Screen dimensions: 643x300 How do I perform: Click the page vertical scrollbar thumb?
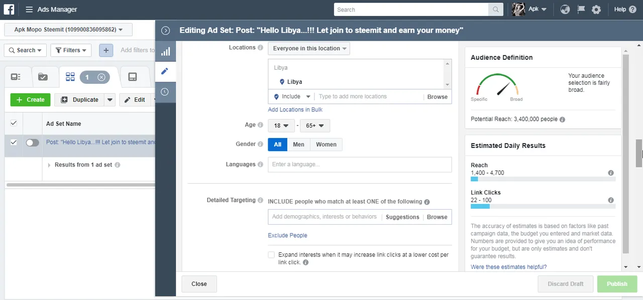point(639,154)
